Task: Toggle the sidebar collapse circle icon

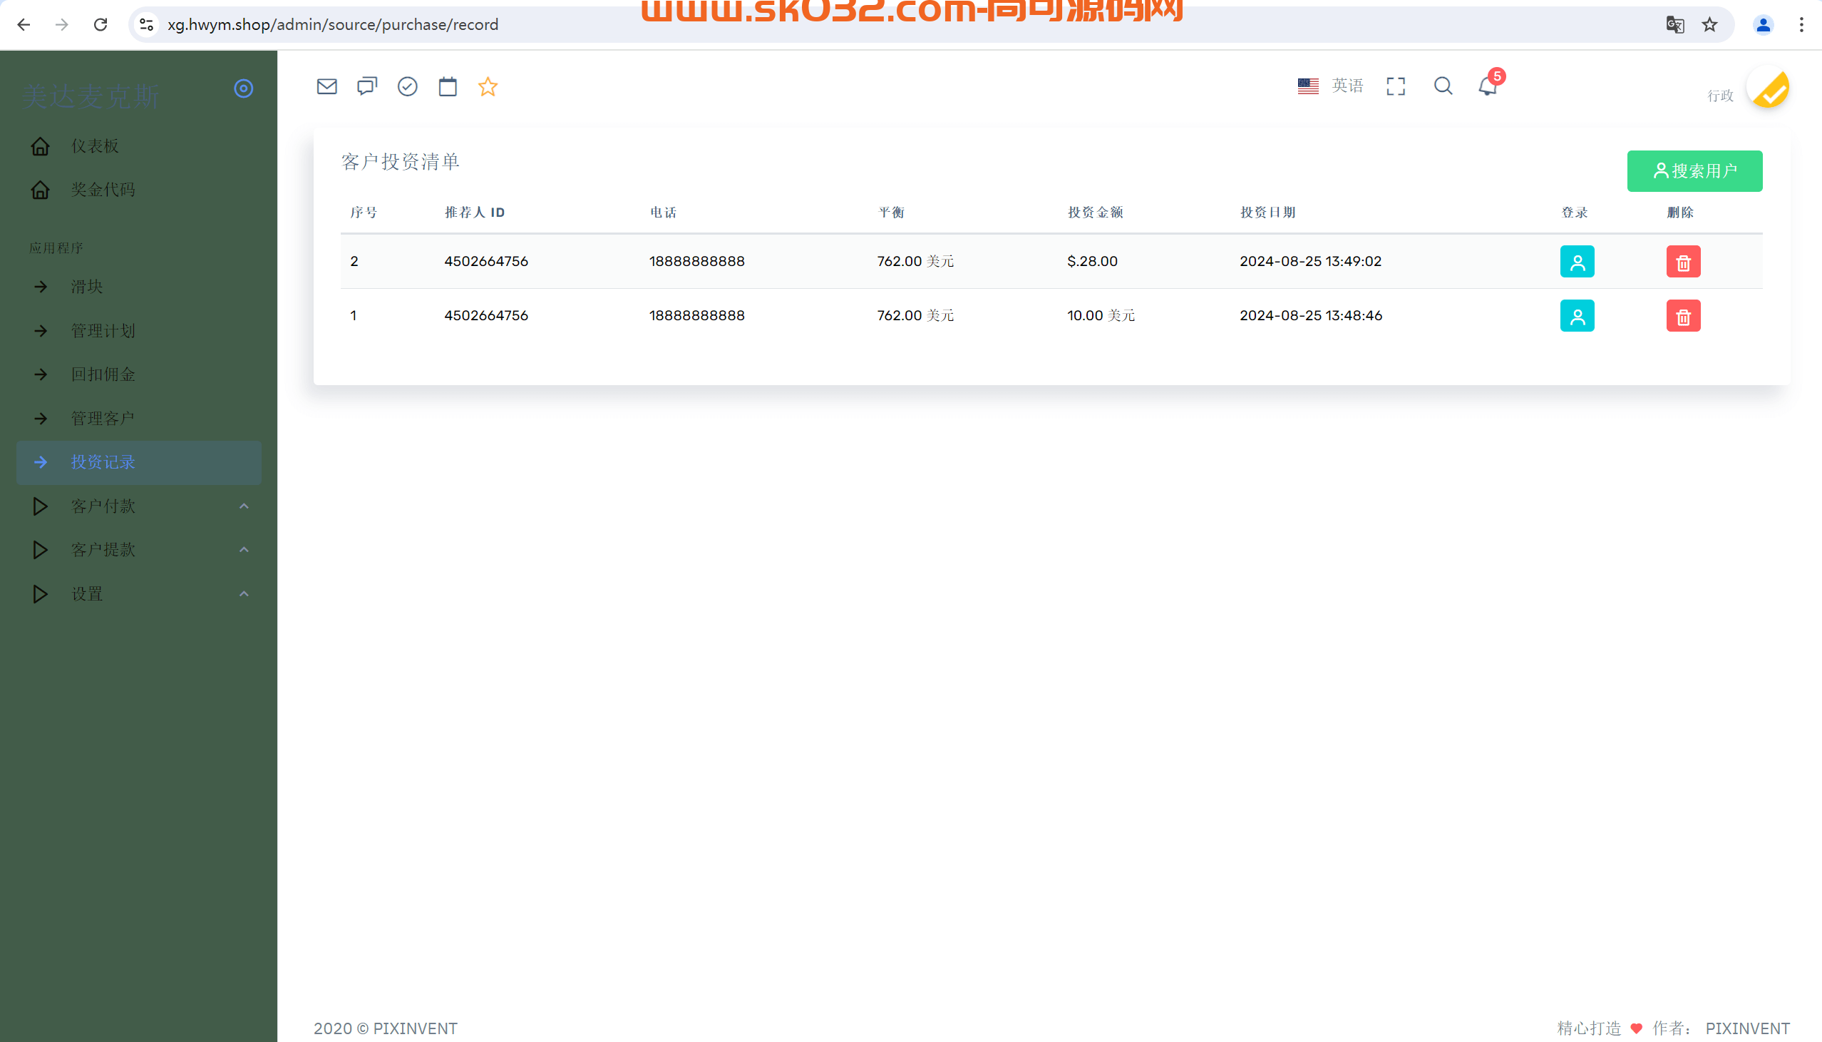Action: (x=244, y=88)
